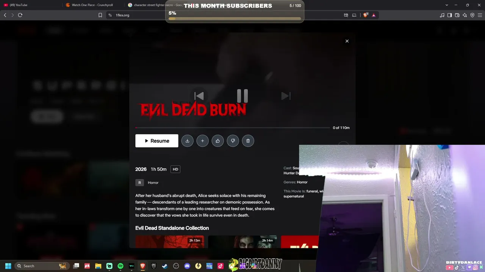Image resolution: width=485 pixels, height=272 pixels.
Task: Toggle the browser sidebar panel
Action: click(449, 15)
